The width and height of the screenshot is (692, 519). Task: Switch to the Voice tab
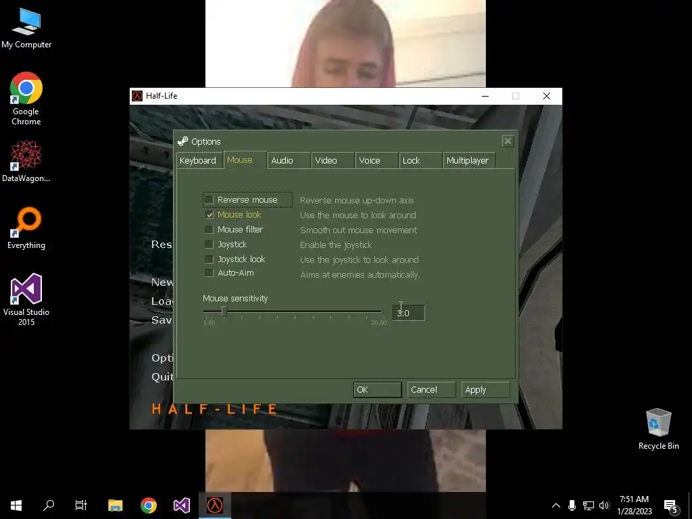(x=376, y=161)
